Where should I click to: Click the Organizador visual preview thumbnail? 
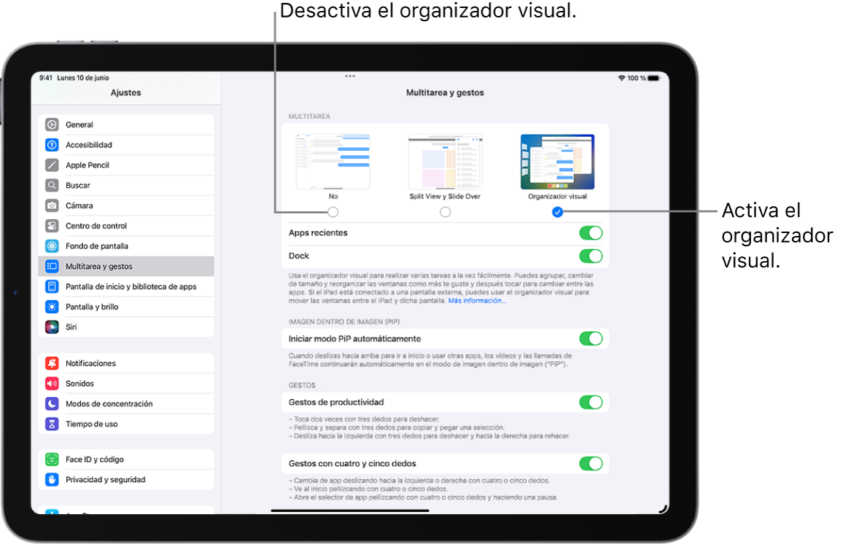click(557, 162)
